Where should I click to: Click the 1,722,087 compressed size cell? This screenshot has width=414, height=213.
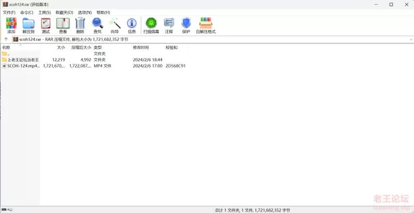pyautogui.click(x=80, y=66)
